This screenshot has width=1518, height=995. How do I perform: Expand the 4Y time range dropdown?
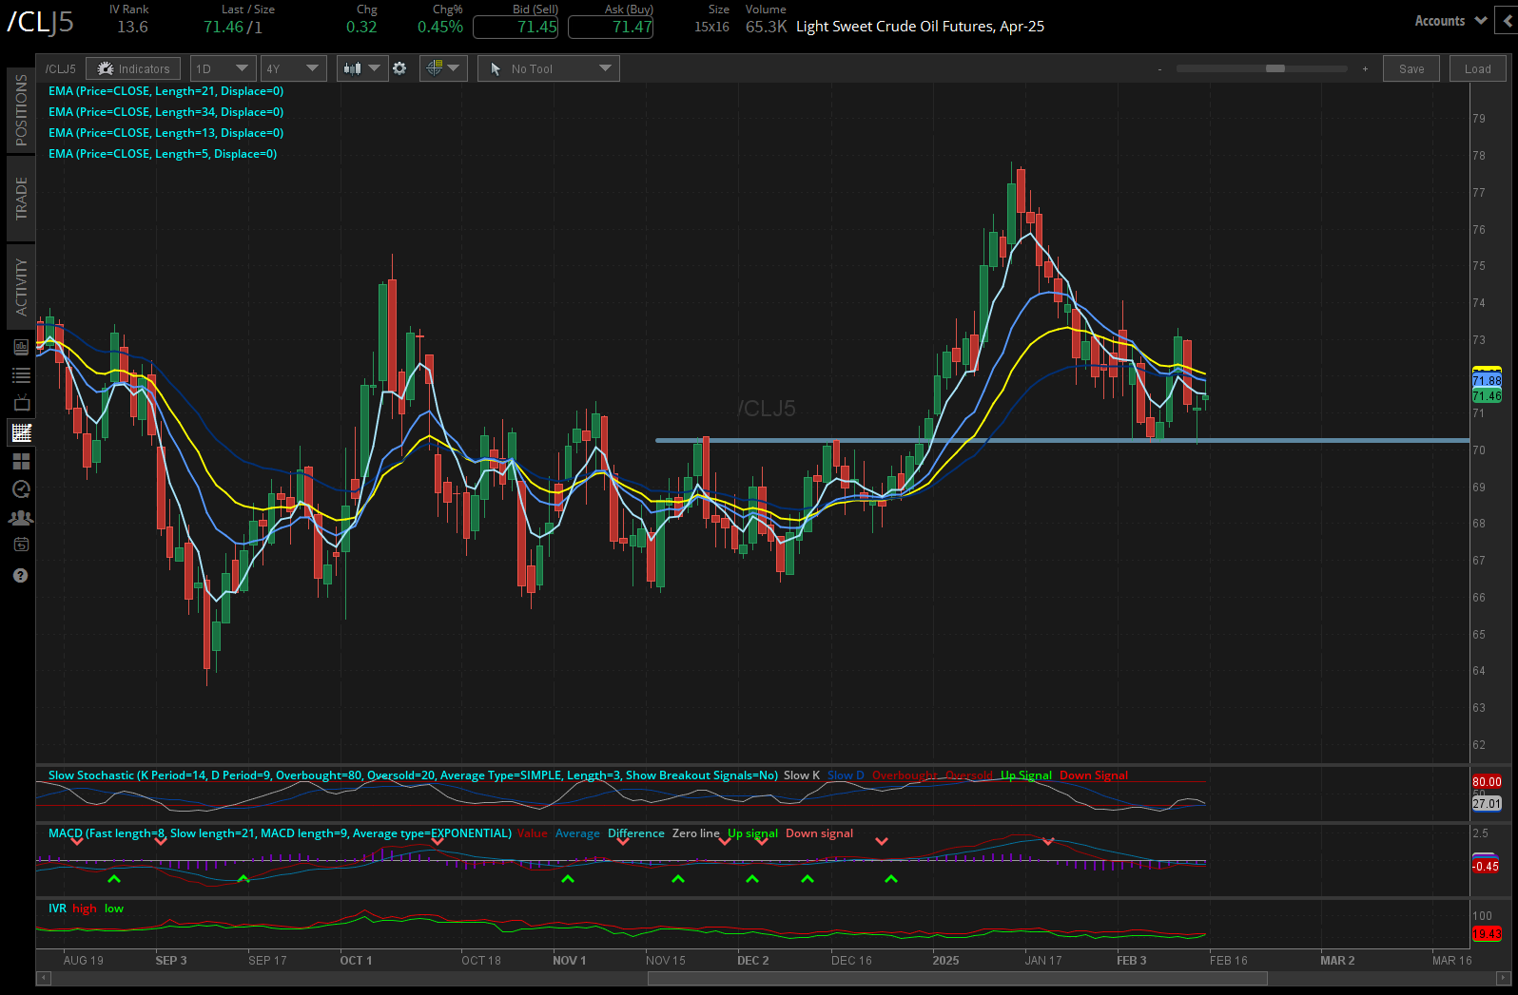293,68
